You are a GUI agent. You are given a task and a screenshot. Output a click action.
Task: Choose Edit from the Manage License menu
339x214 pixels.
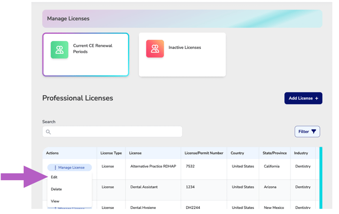[54, 177]
